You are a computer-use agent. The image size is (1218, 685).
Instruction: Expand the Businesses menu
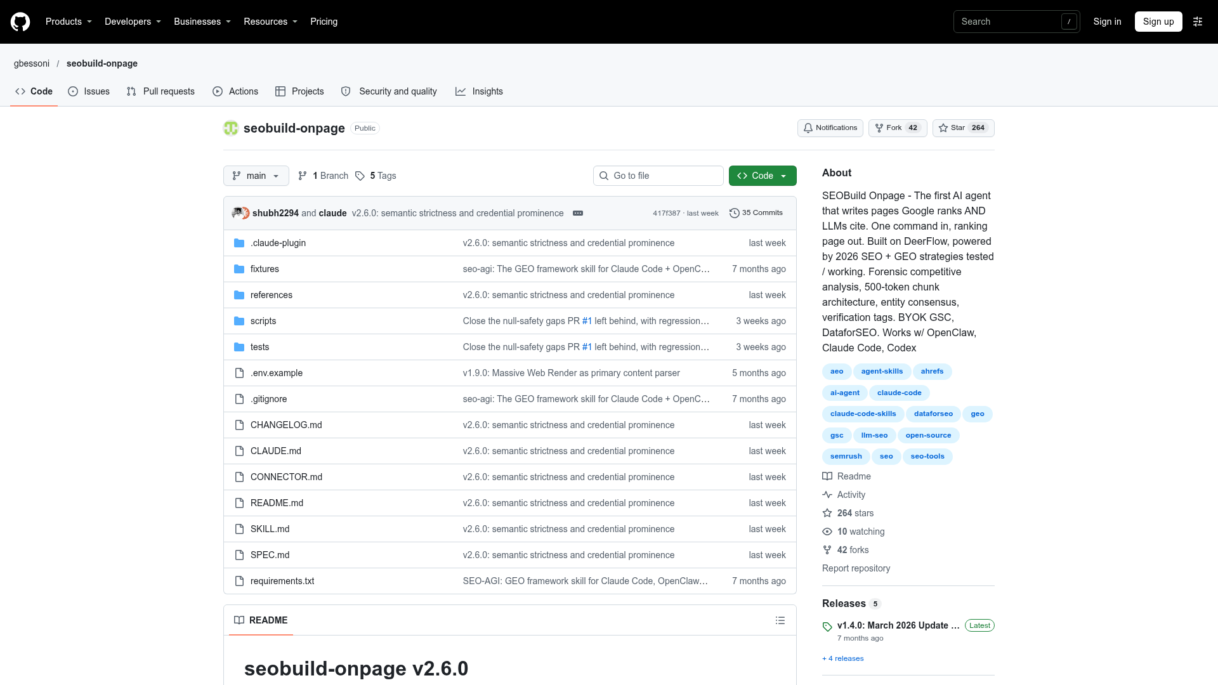(x=202, y=22)
